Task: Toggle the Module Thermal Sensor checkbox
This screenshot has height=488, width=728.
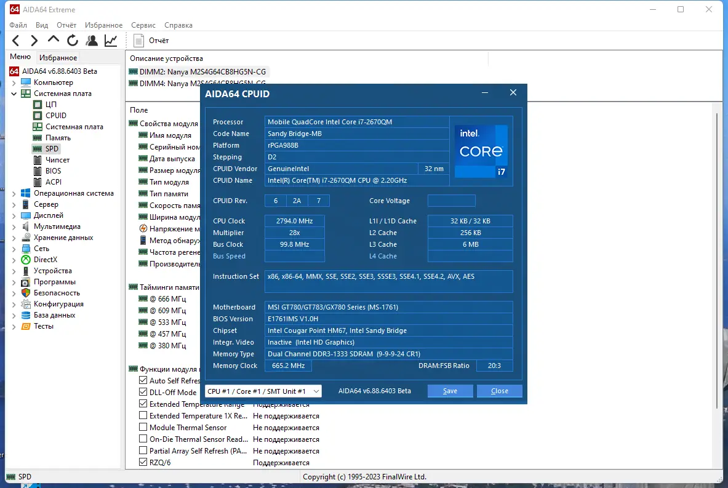Action: 143,428
